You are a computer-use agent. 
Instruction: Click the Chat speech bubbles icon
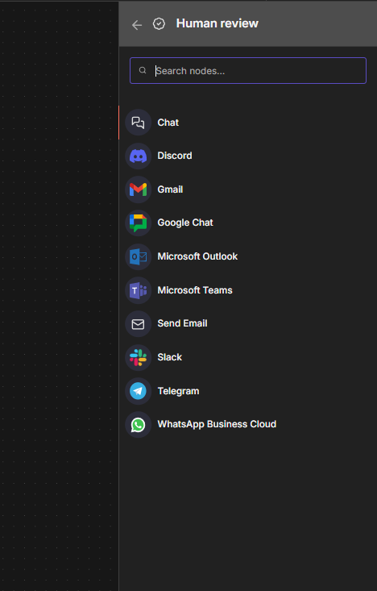pyautogui.click(x=138, y=123)
